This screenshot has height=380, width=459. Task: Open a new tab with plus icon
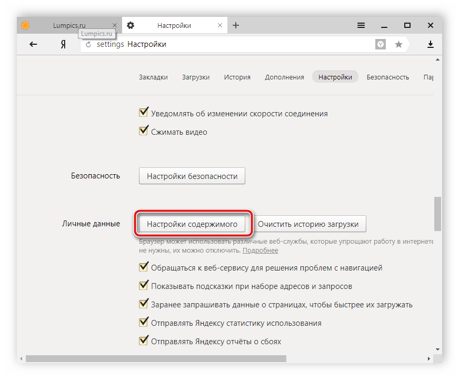click(236, 25)
